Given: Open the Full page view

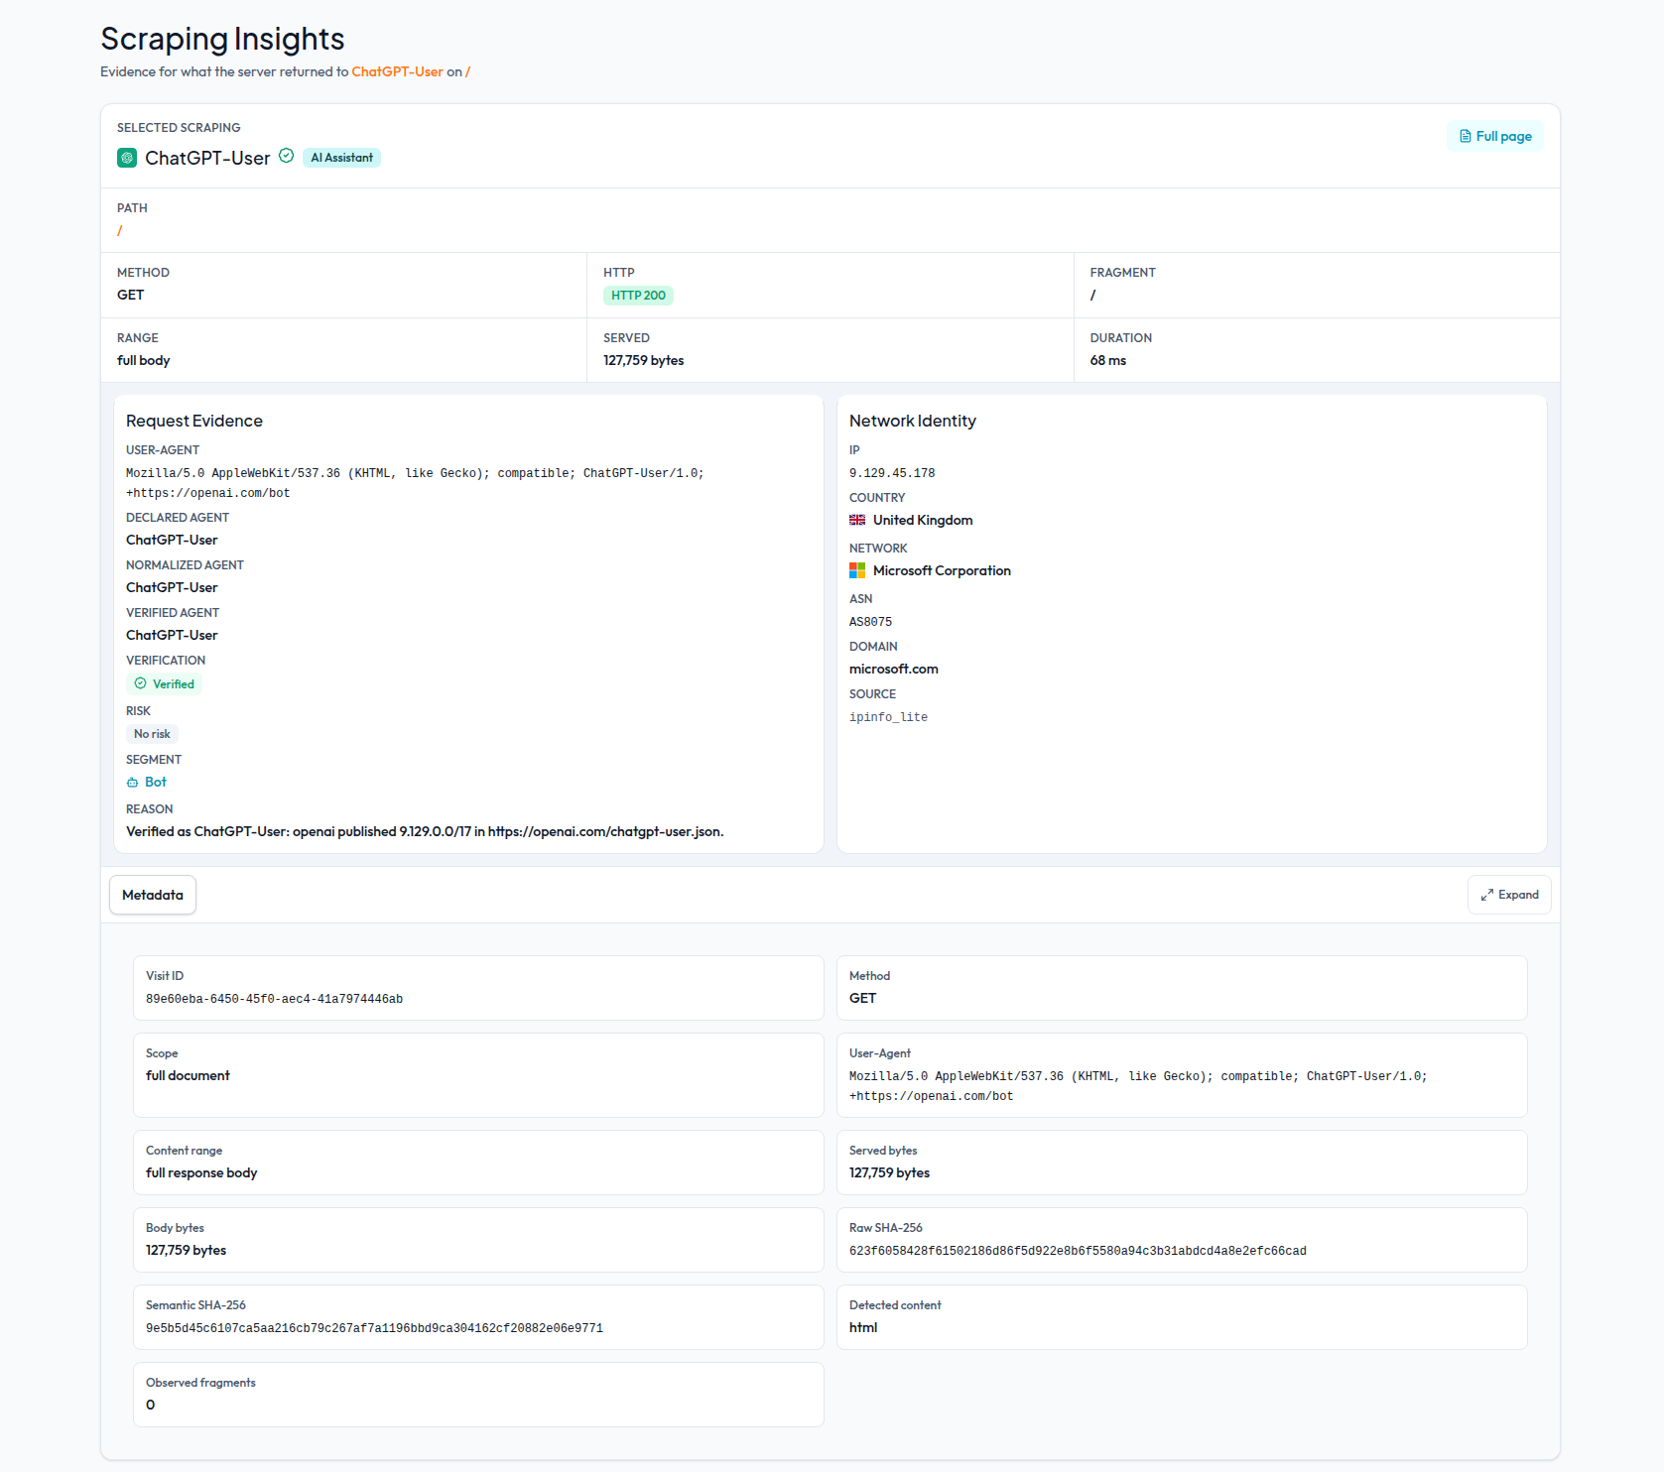Looking at the screenshot, I should (x=1494, y=136).
